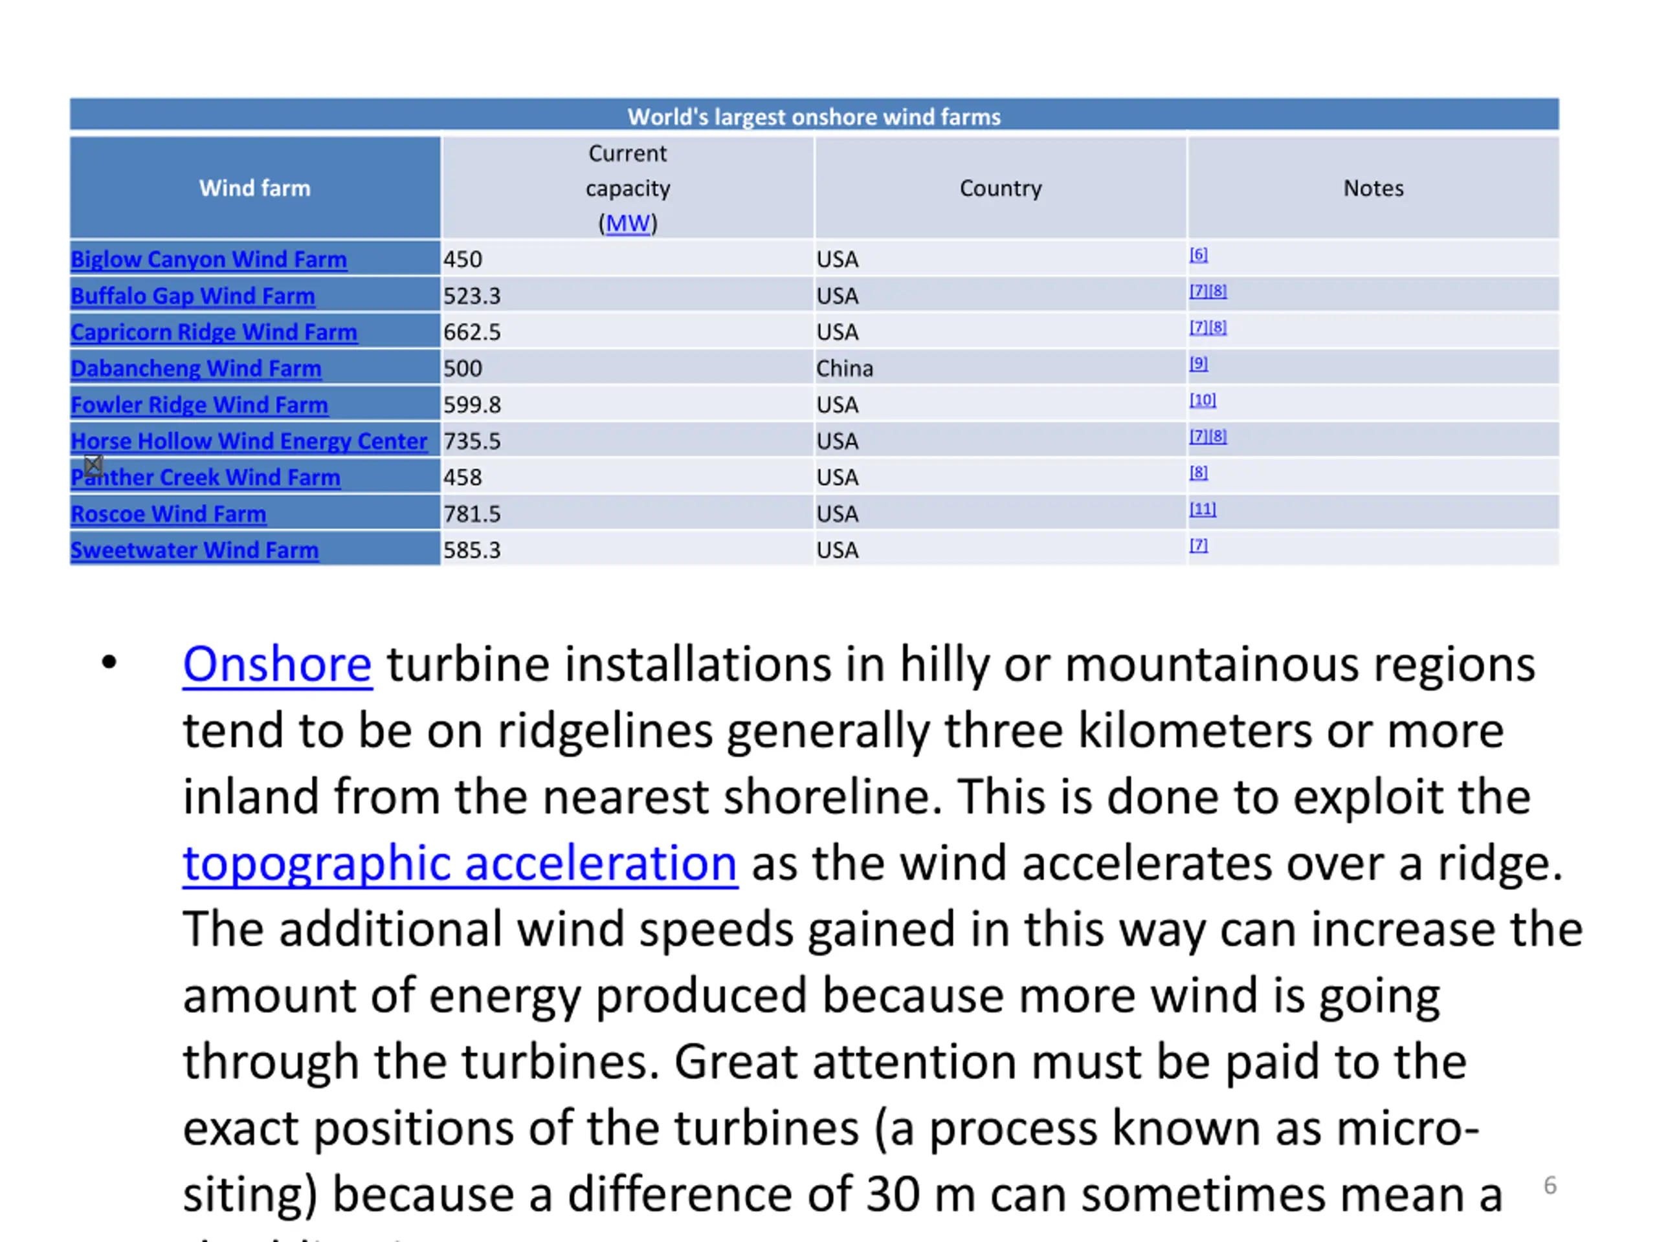Open footnote [6] in the Biglow Canyon row

[1199, 254]
